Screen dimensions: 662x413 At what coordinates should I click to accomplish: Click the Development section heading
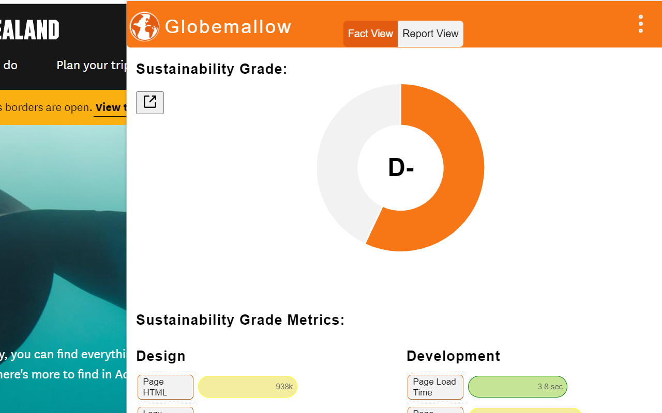click(453, 356)
